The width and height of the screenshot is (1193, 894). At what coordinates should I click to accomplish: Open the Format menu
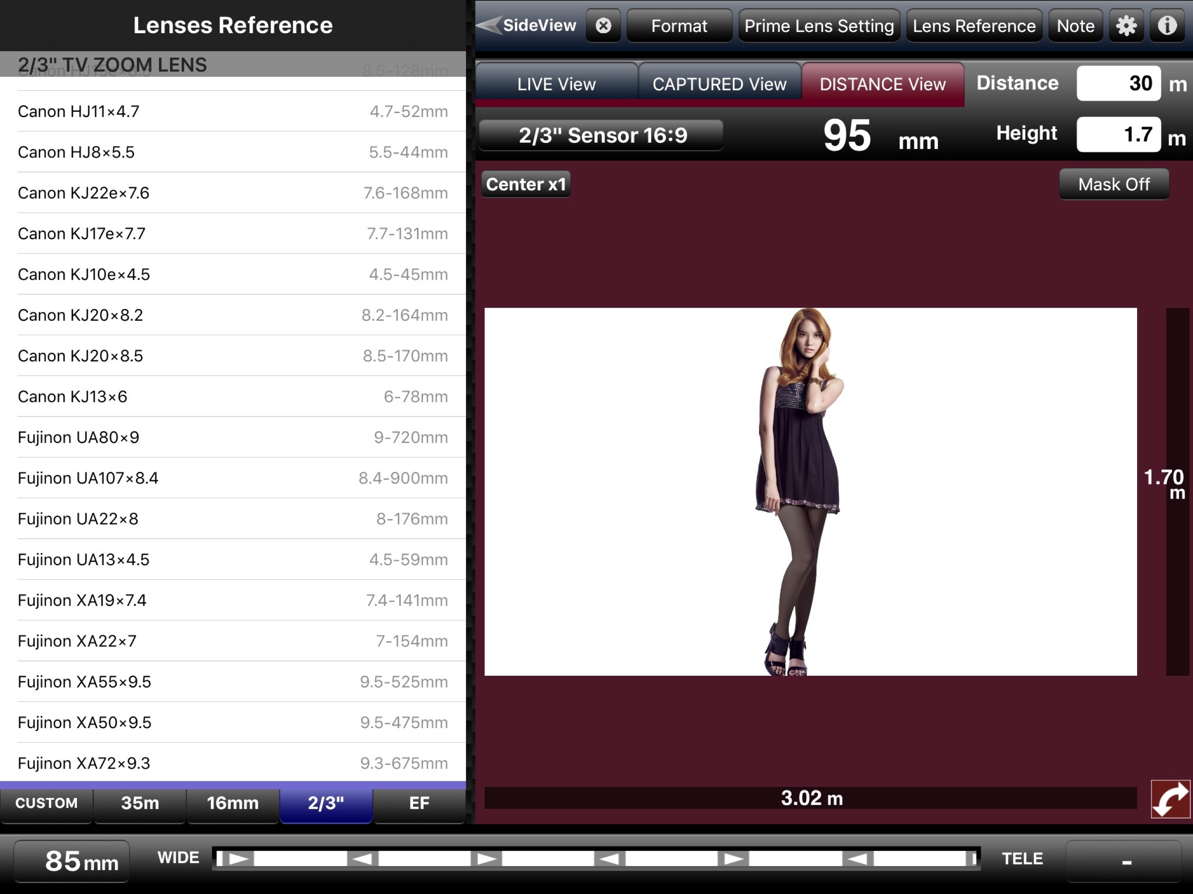679,26
